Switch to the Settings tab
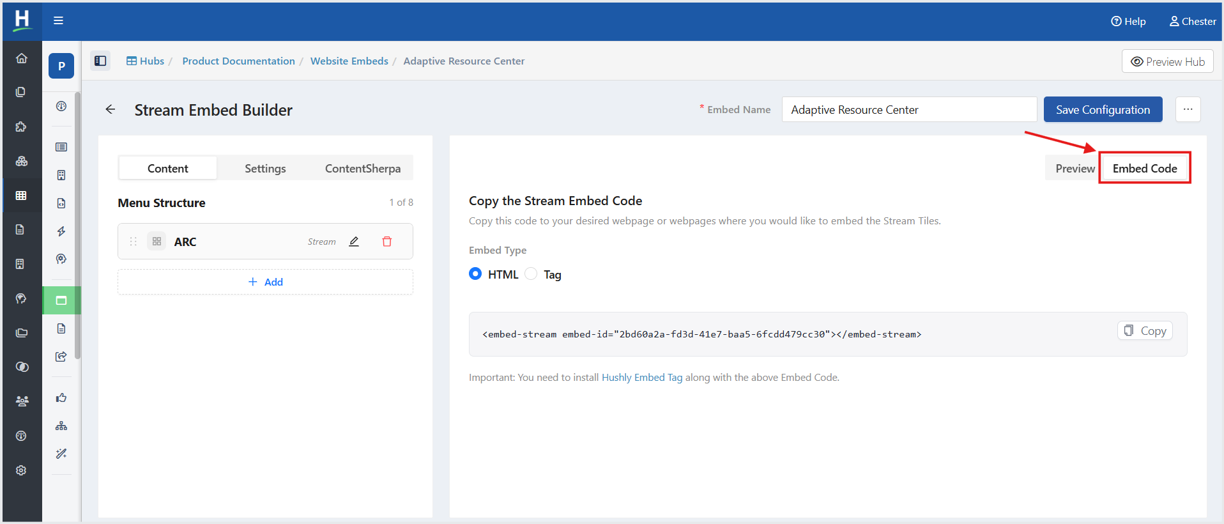Screen dimensions: 1224x524 tap(265, 168)
